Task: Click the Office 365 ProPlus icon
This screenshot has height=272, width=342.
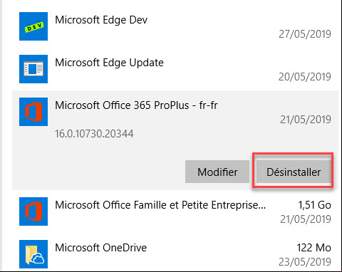Action: 33,112
